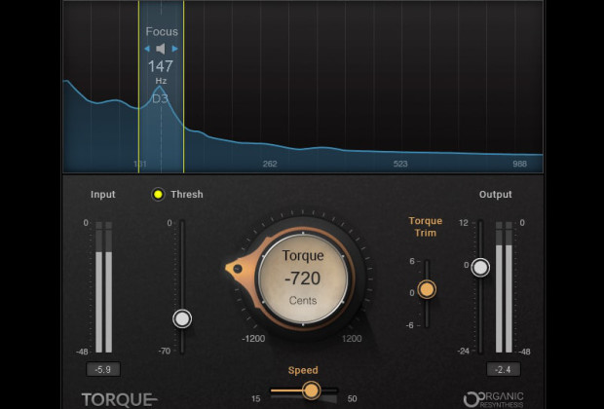
Task: Click the -1200 knob minimum label
Action: pos(253,339)
